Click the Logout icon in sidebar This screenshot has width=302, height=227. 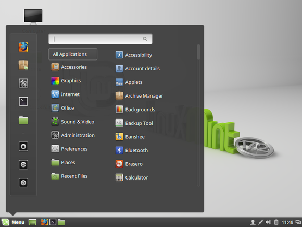coord(23,165)
